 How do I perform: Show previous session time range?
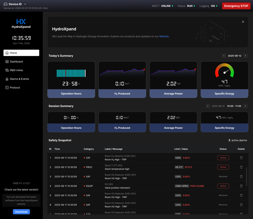(x=208, y=106)
